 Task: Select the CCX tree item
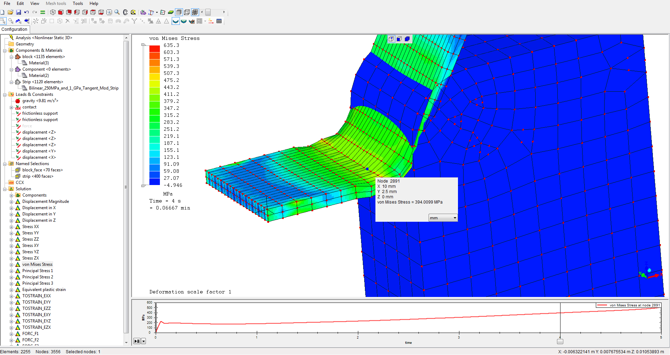(x=20, y=183)
